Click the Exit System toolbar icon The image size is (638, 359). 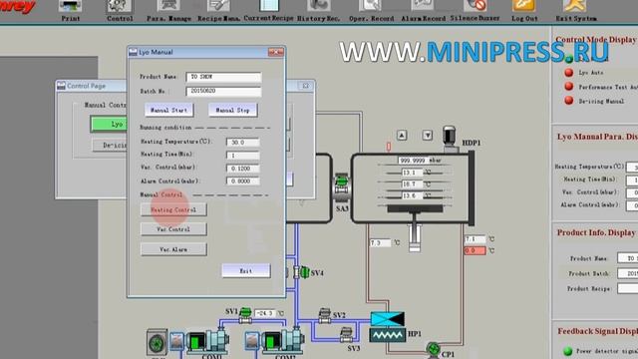coord(575,7)
